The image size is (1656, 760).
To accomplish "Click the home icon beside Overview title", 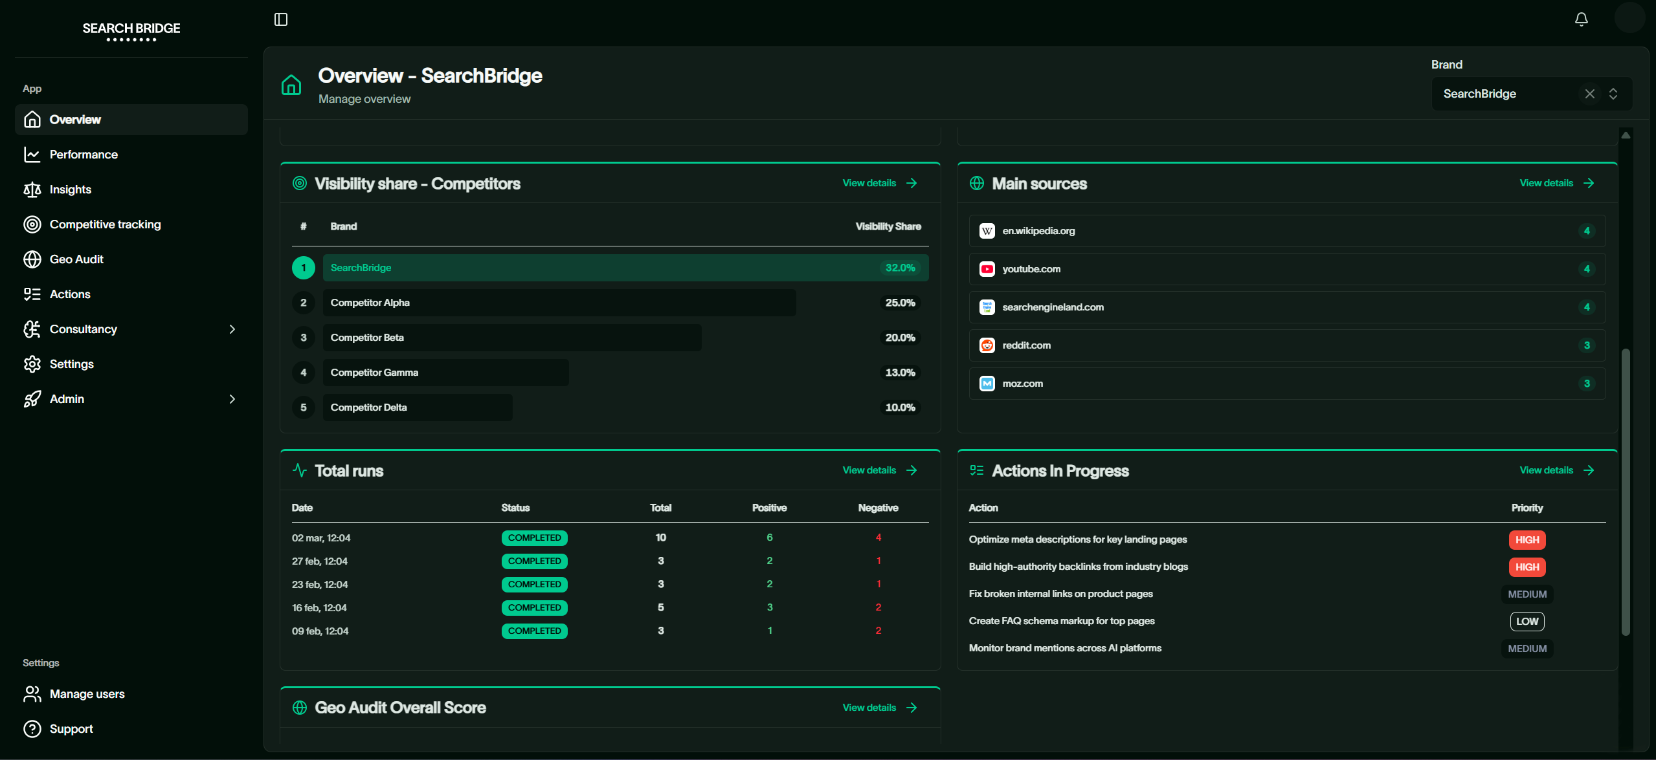I will pos(291,85).
